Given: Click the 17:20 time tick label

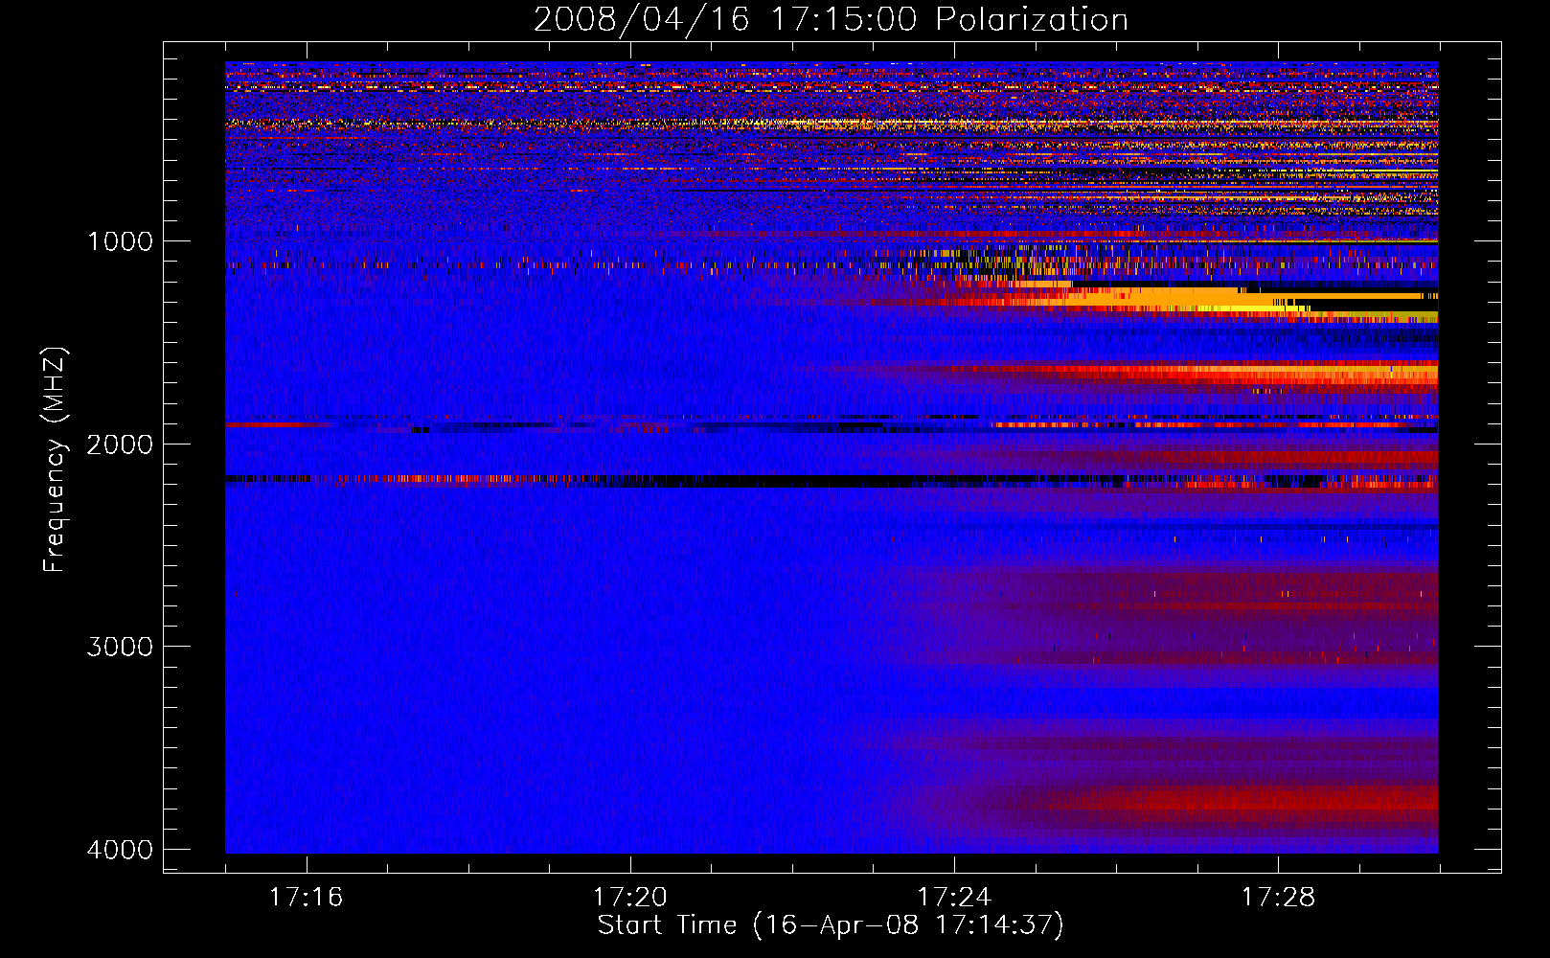Looking at the screenshot, I should point(630,898).
